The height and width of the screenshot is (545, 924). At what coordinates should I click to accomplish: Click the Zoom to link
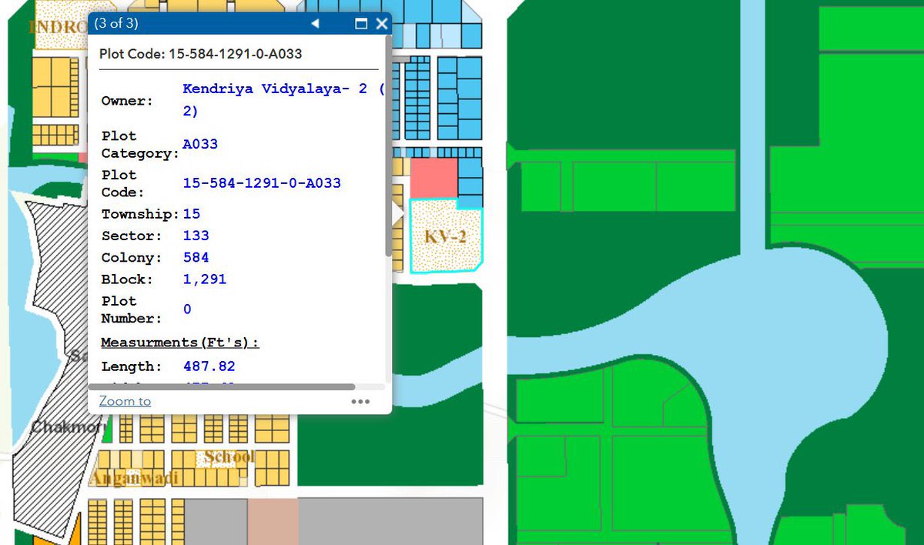point(125,401)
